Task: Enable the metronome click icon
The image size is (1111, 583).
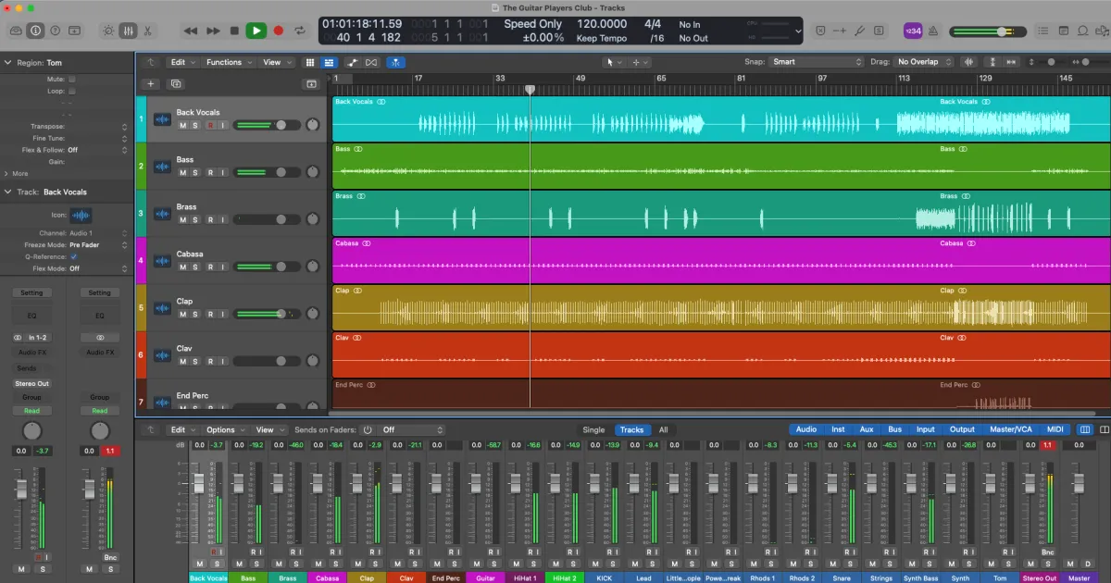Action: pyautogui.click(x=933, y=31)
